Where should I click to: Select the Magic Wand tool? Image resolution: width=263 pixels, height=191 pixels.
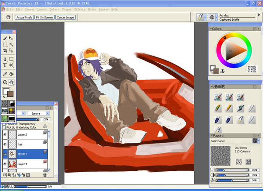tap(11, 45)
